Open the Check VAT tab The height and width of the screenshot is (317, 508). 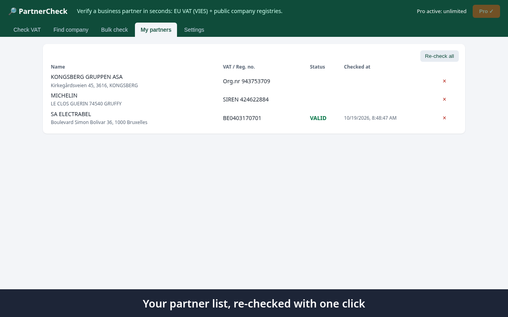[27, 30]
